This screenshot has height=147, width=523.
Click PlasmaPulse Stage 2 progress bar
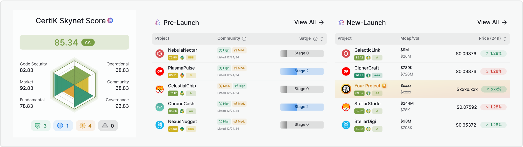coord(302,71)
